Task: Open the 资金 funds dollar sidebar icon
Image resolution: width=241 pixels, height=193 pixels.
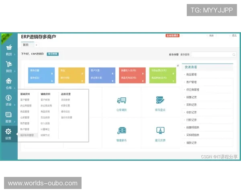Action: [x=8, y=98]
